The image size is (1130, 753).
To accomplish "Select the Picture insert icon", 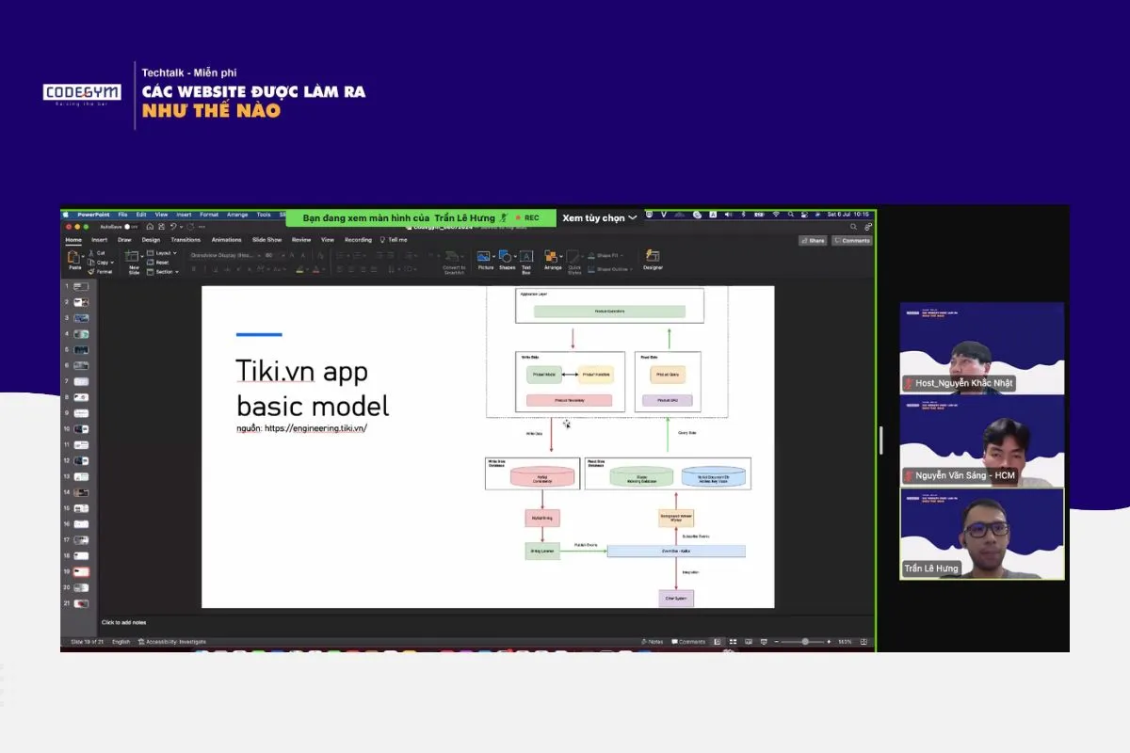I will click(483, 256).
